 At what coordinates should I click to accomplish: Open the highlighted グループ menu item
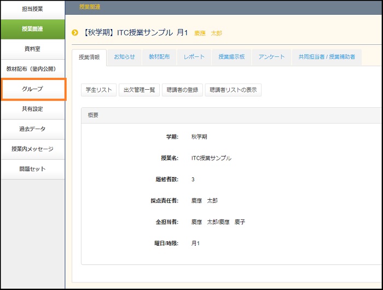[x=33, y=89]
